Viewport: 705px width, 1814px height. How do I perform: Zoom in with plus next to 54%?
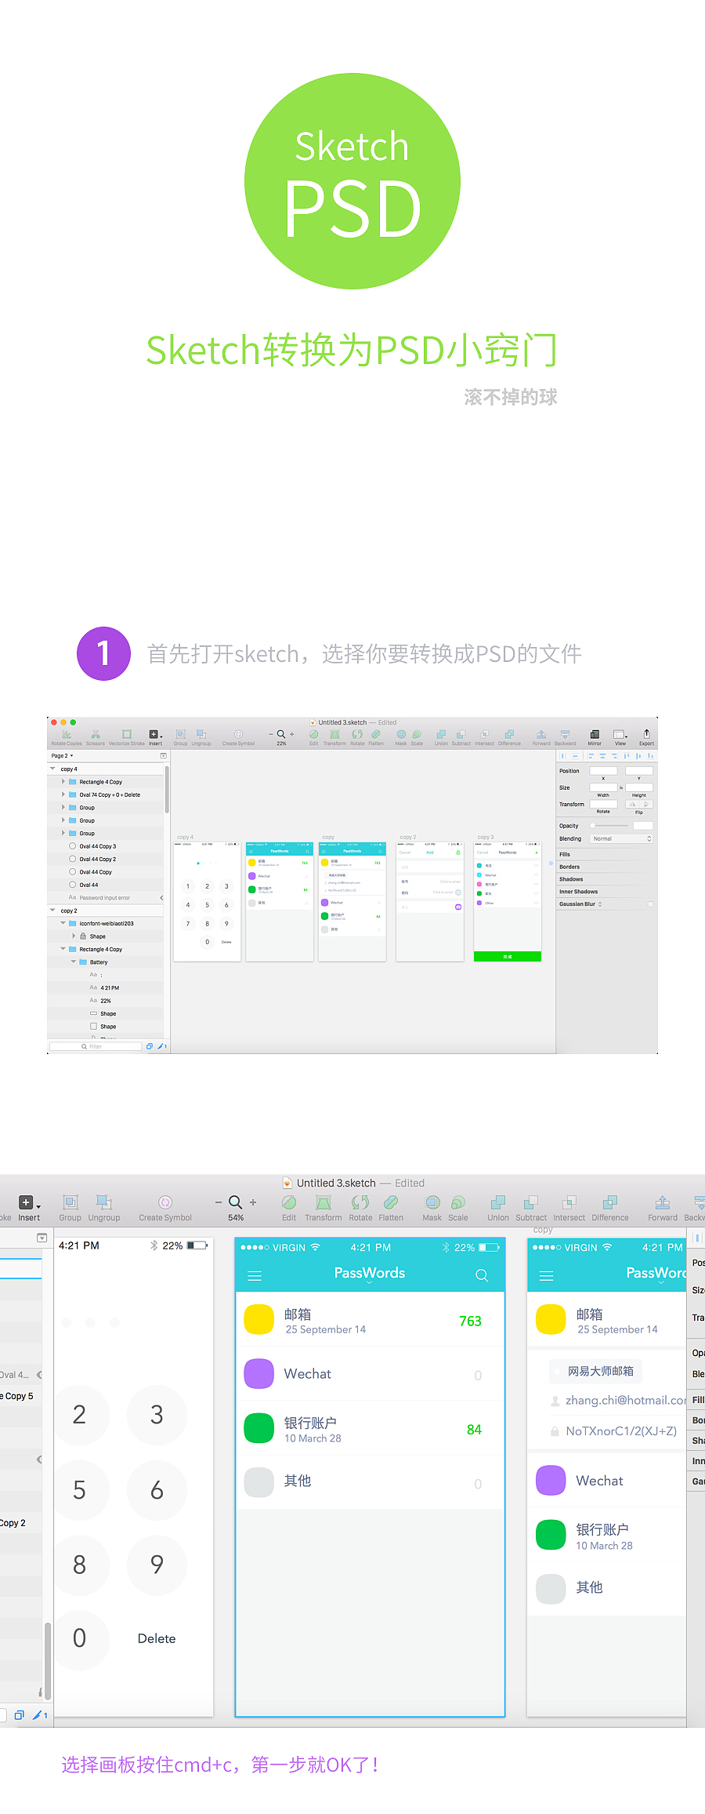click(x=253, y=1202)
